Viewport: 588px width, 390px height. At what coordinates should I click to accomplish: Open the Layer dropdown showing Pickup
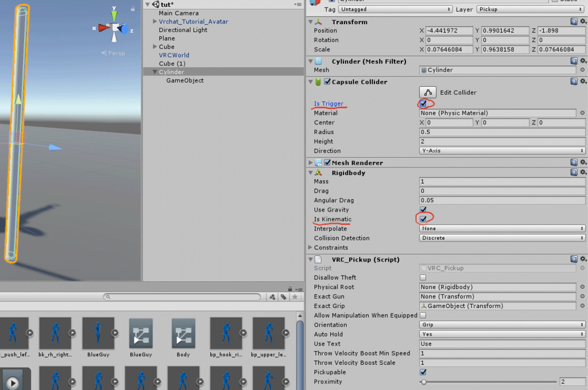pyautogui.click(x=530, y=9)
